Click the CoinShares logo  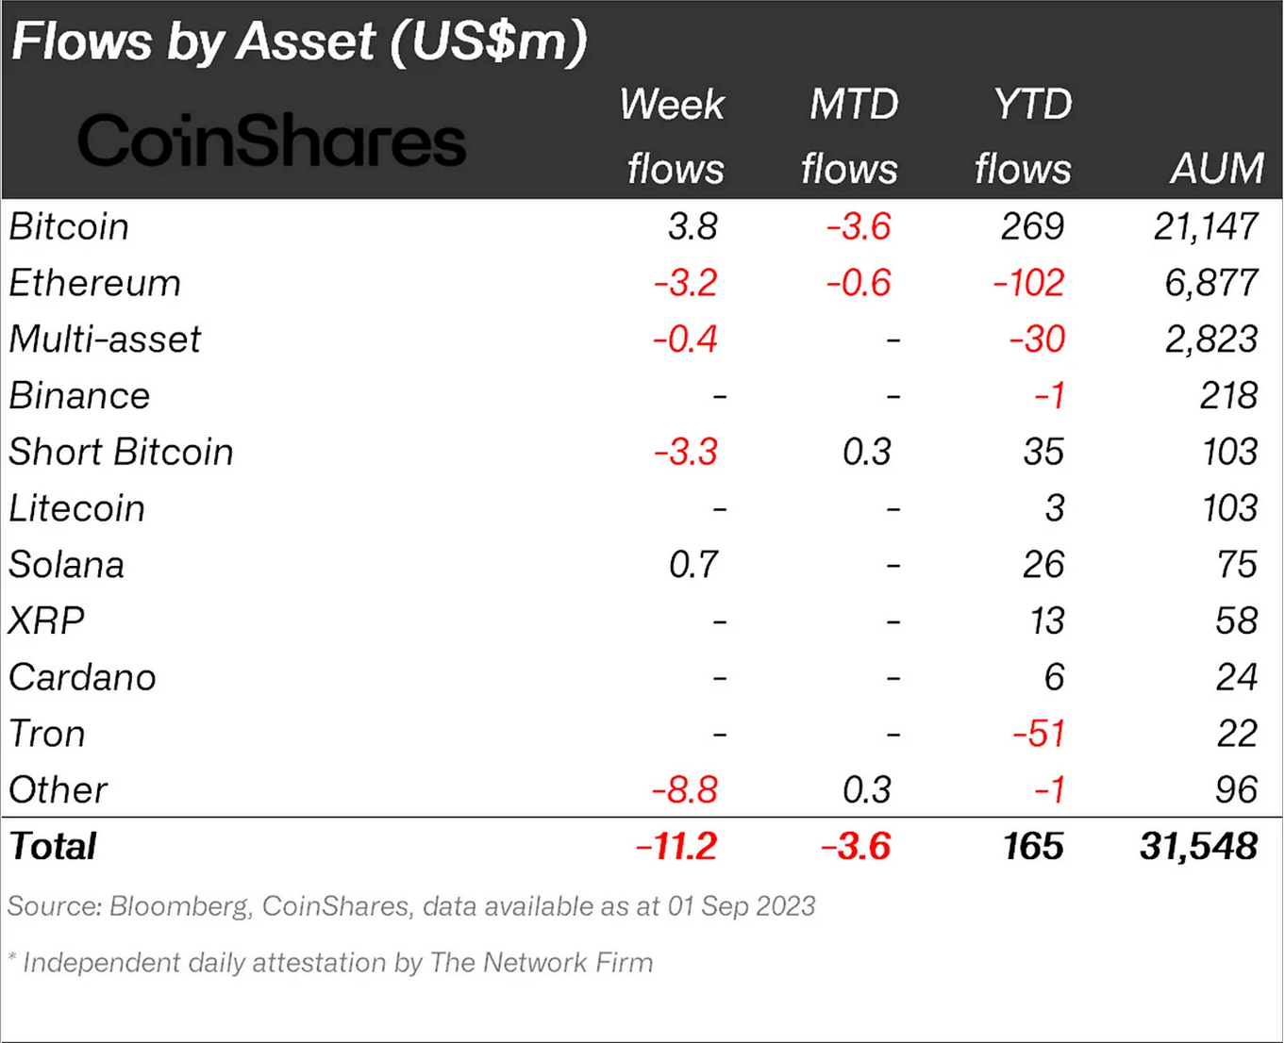coord(272,141)
